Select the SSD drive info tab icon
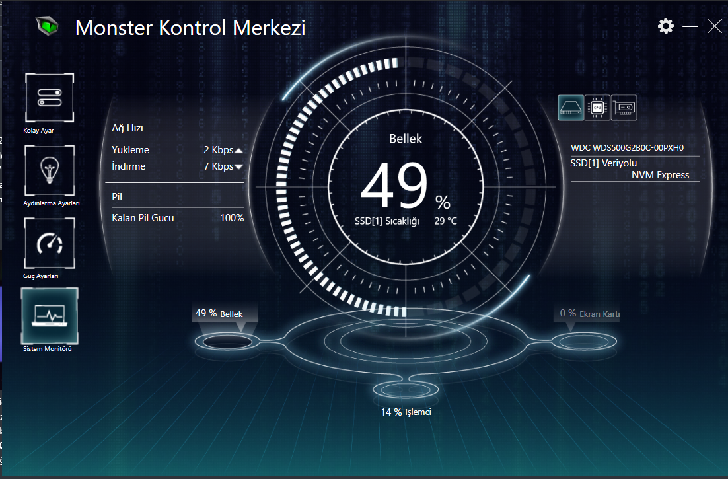Viewport: 728px width, 479px height. tap(571, 108)
